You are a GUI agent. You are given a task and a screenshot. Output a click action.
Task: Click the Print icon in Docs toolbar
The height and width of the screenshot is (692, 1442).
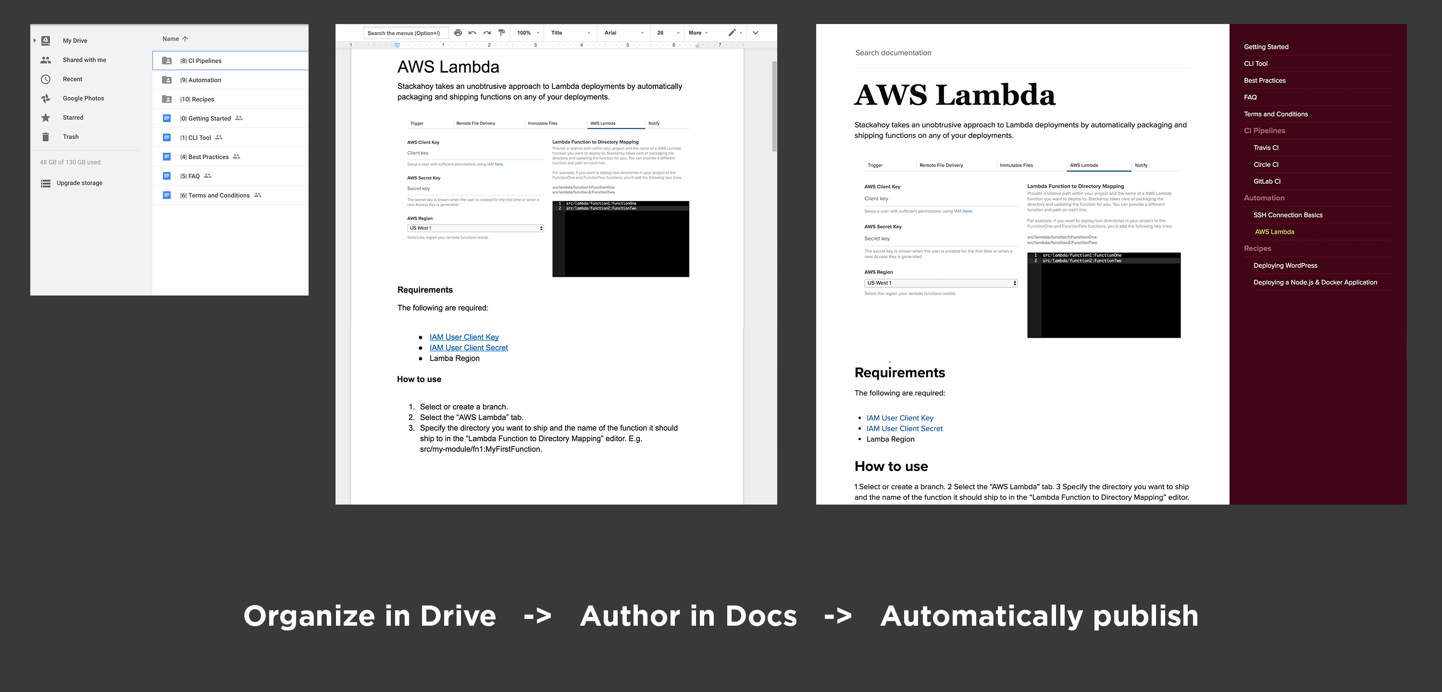[458, 33]
